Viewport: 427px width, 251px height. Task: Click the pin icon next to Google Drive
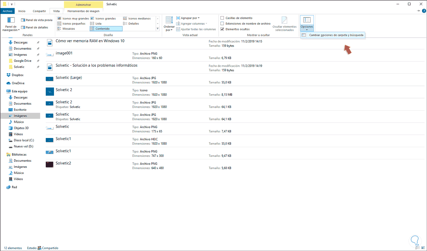(38, 61)
